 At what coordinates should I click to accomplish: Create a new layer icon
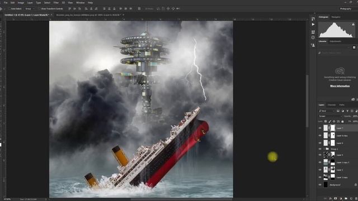click(x=351, y=199)
